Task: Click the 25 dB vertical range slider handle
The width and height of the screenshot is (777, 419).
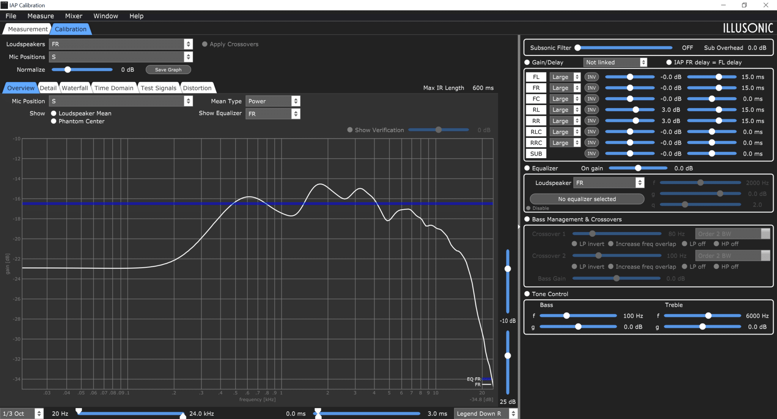Action: coord(508,356)
